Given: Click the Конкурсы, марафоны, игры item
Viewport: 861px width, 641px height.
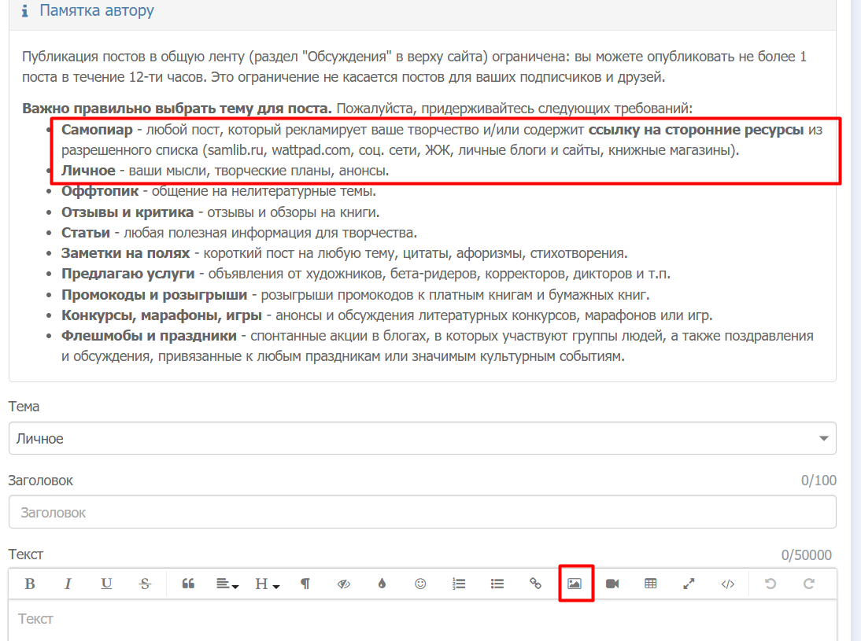Looking at the screenshot, I should click(386, 315).
